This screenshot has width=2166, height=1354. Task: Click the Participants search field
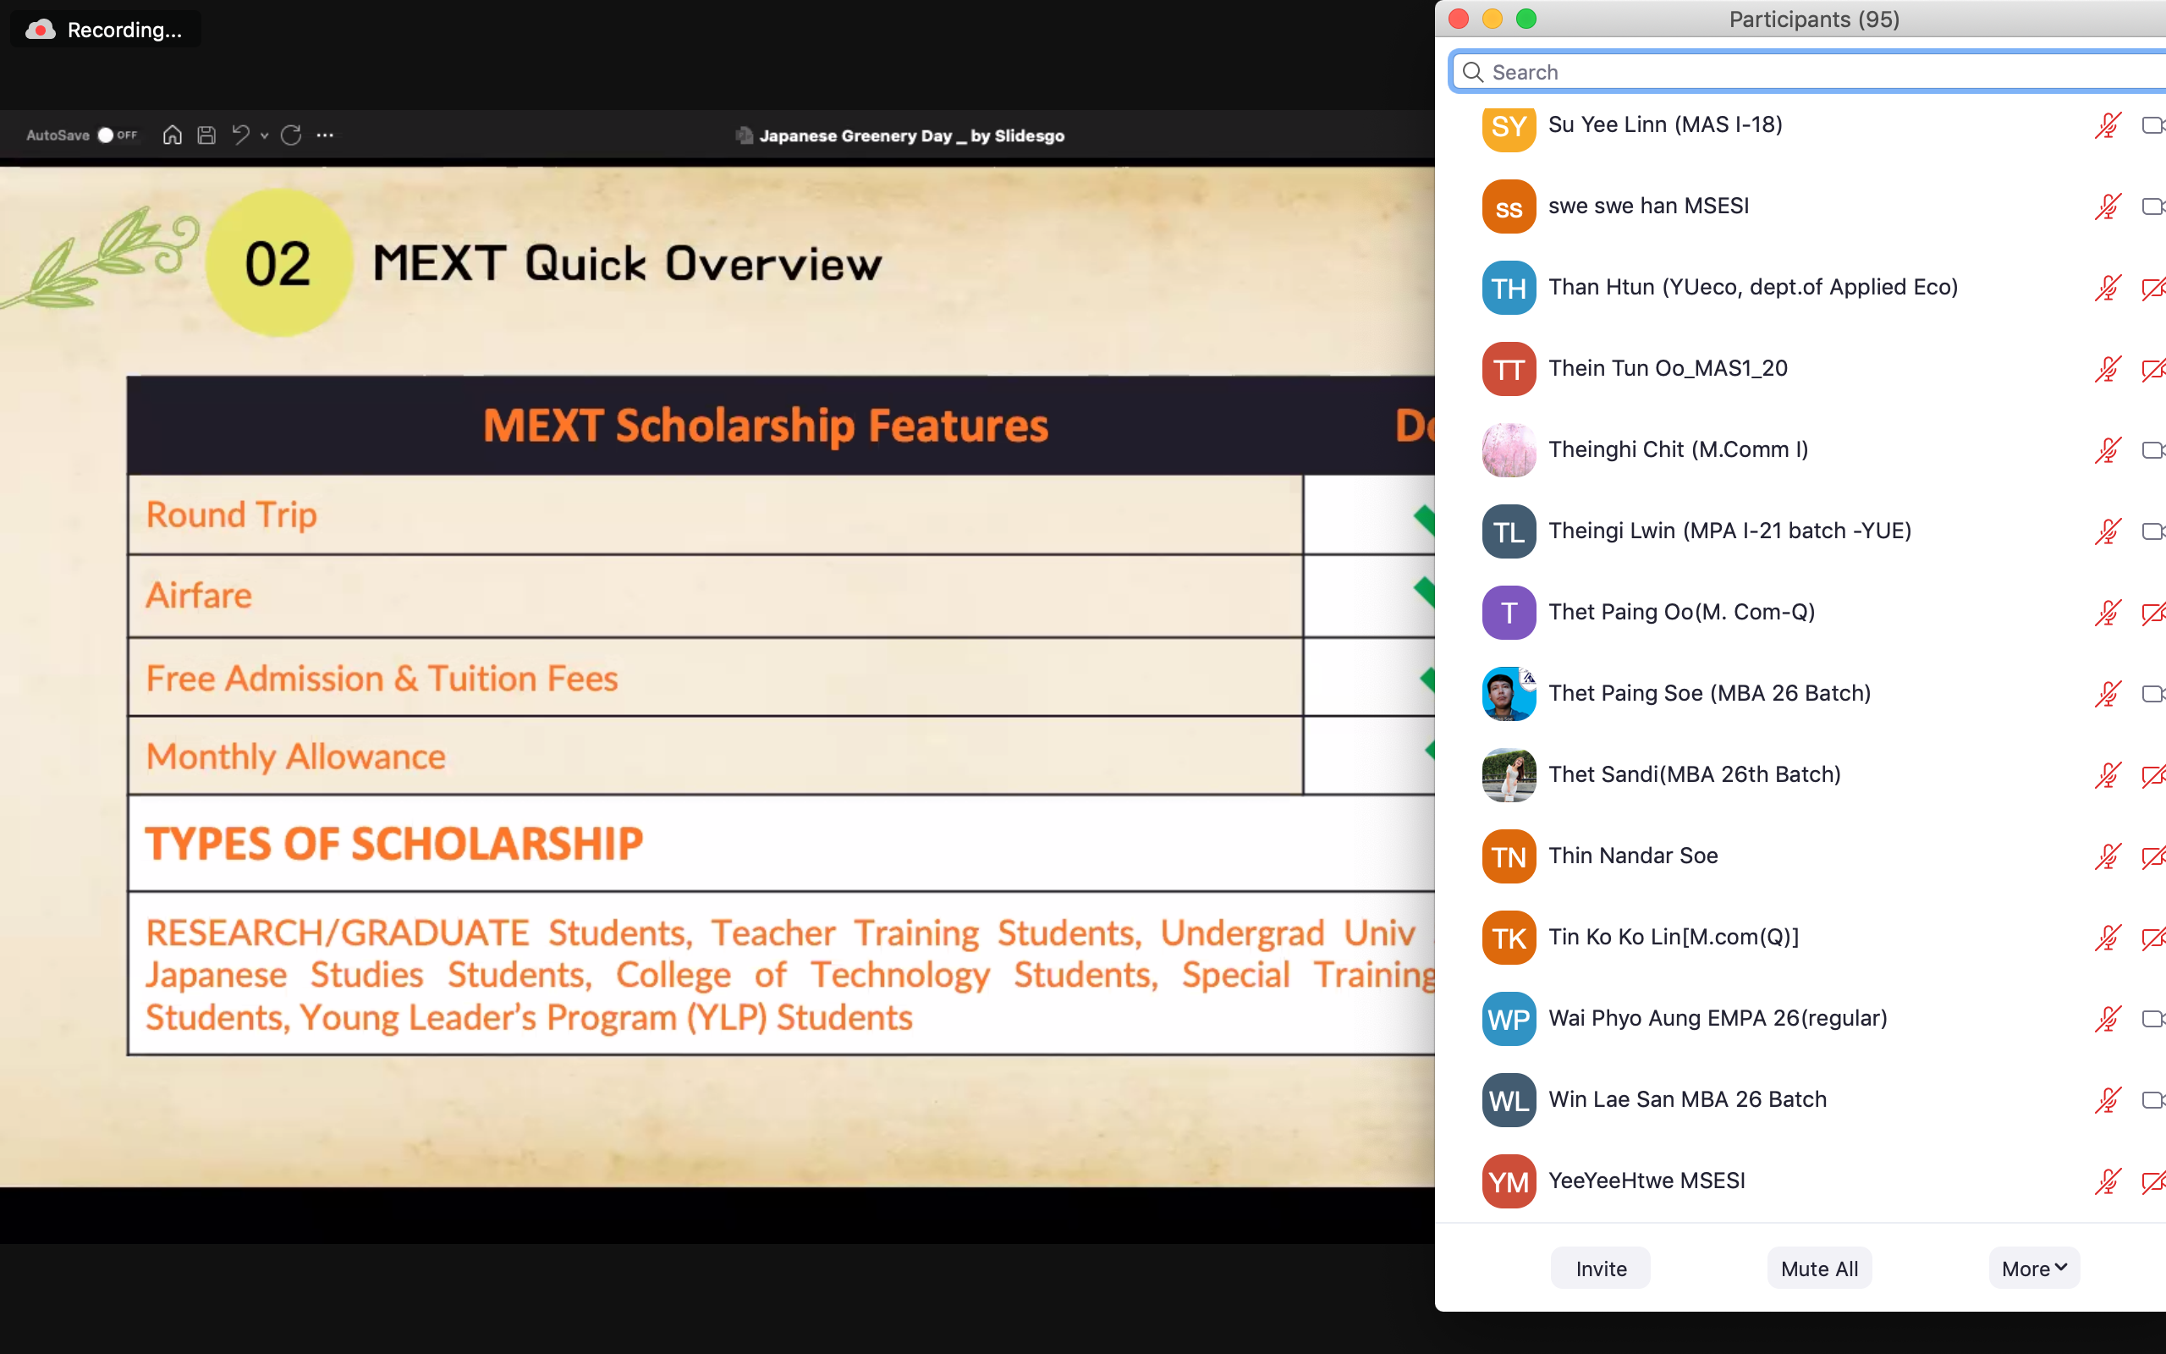coord(1808,72)
